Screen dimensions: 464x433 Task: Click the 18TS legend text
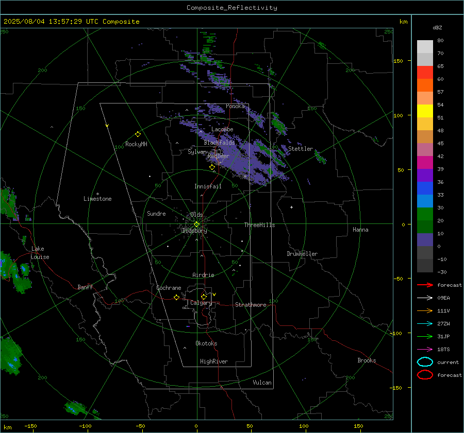pos(443,350)
